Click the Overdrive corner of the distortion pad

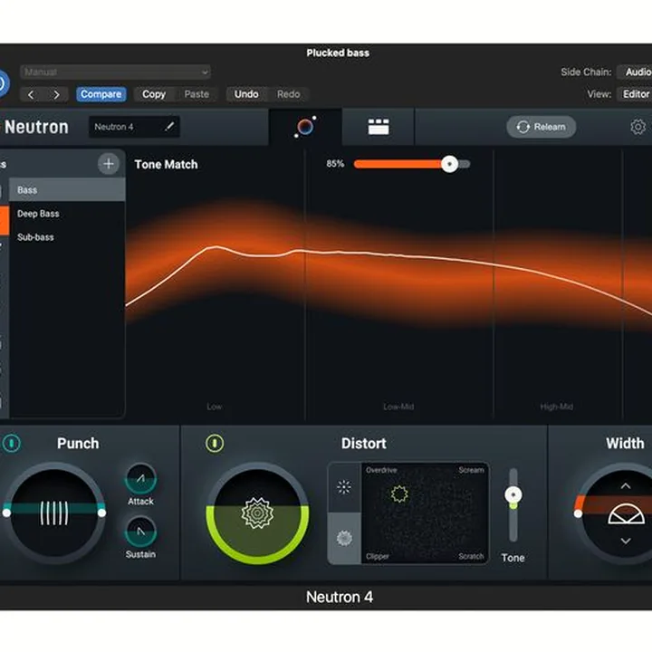(381, 470)
